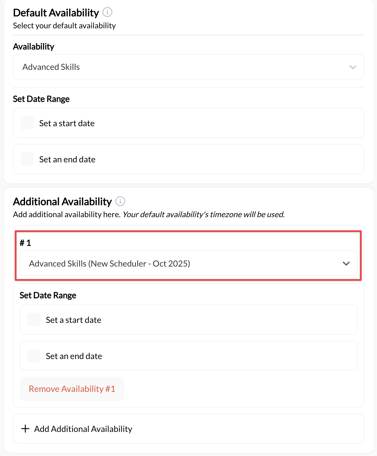The image size is (377, 456).
Task: Expand the default Availability selection menu
Action: [x=188, y=67]
